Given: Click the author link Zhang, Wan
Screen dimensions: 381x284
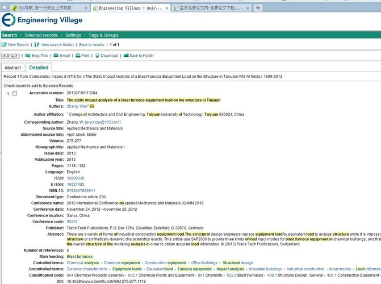Looking at the screenshot, I should tap(77, 106).
